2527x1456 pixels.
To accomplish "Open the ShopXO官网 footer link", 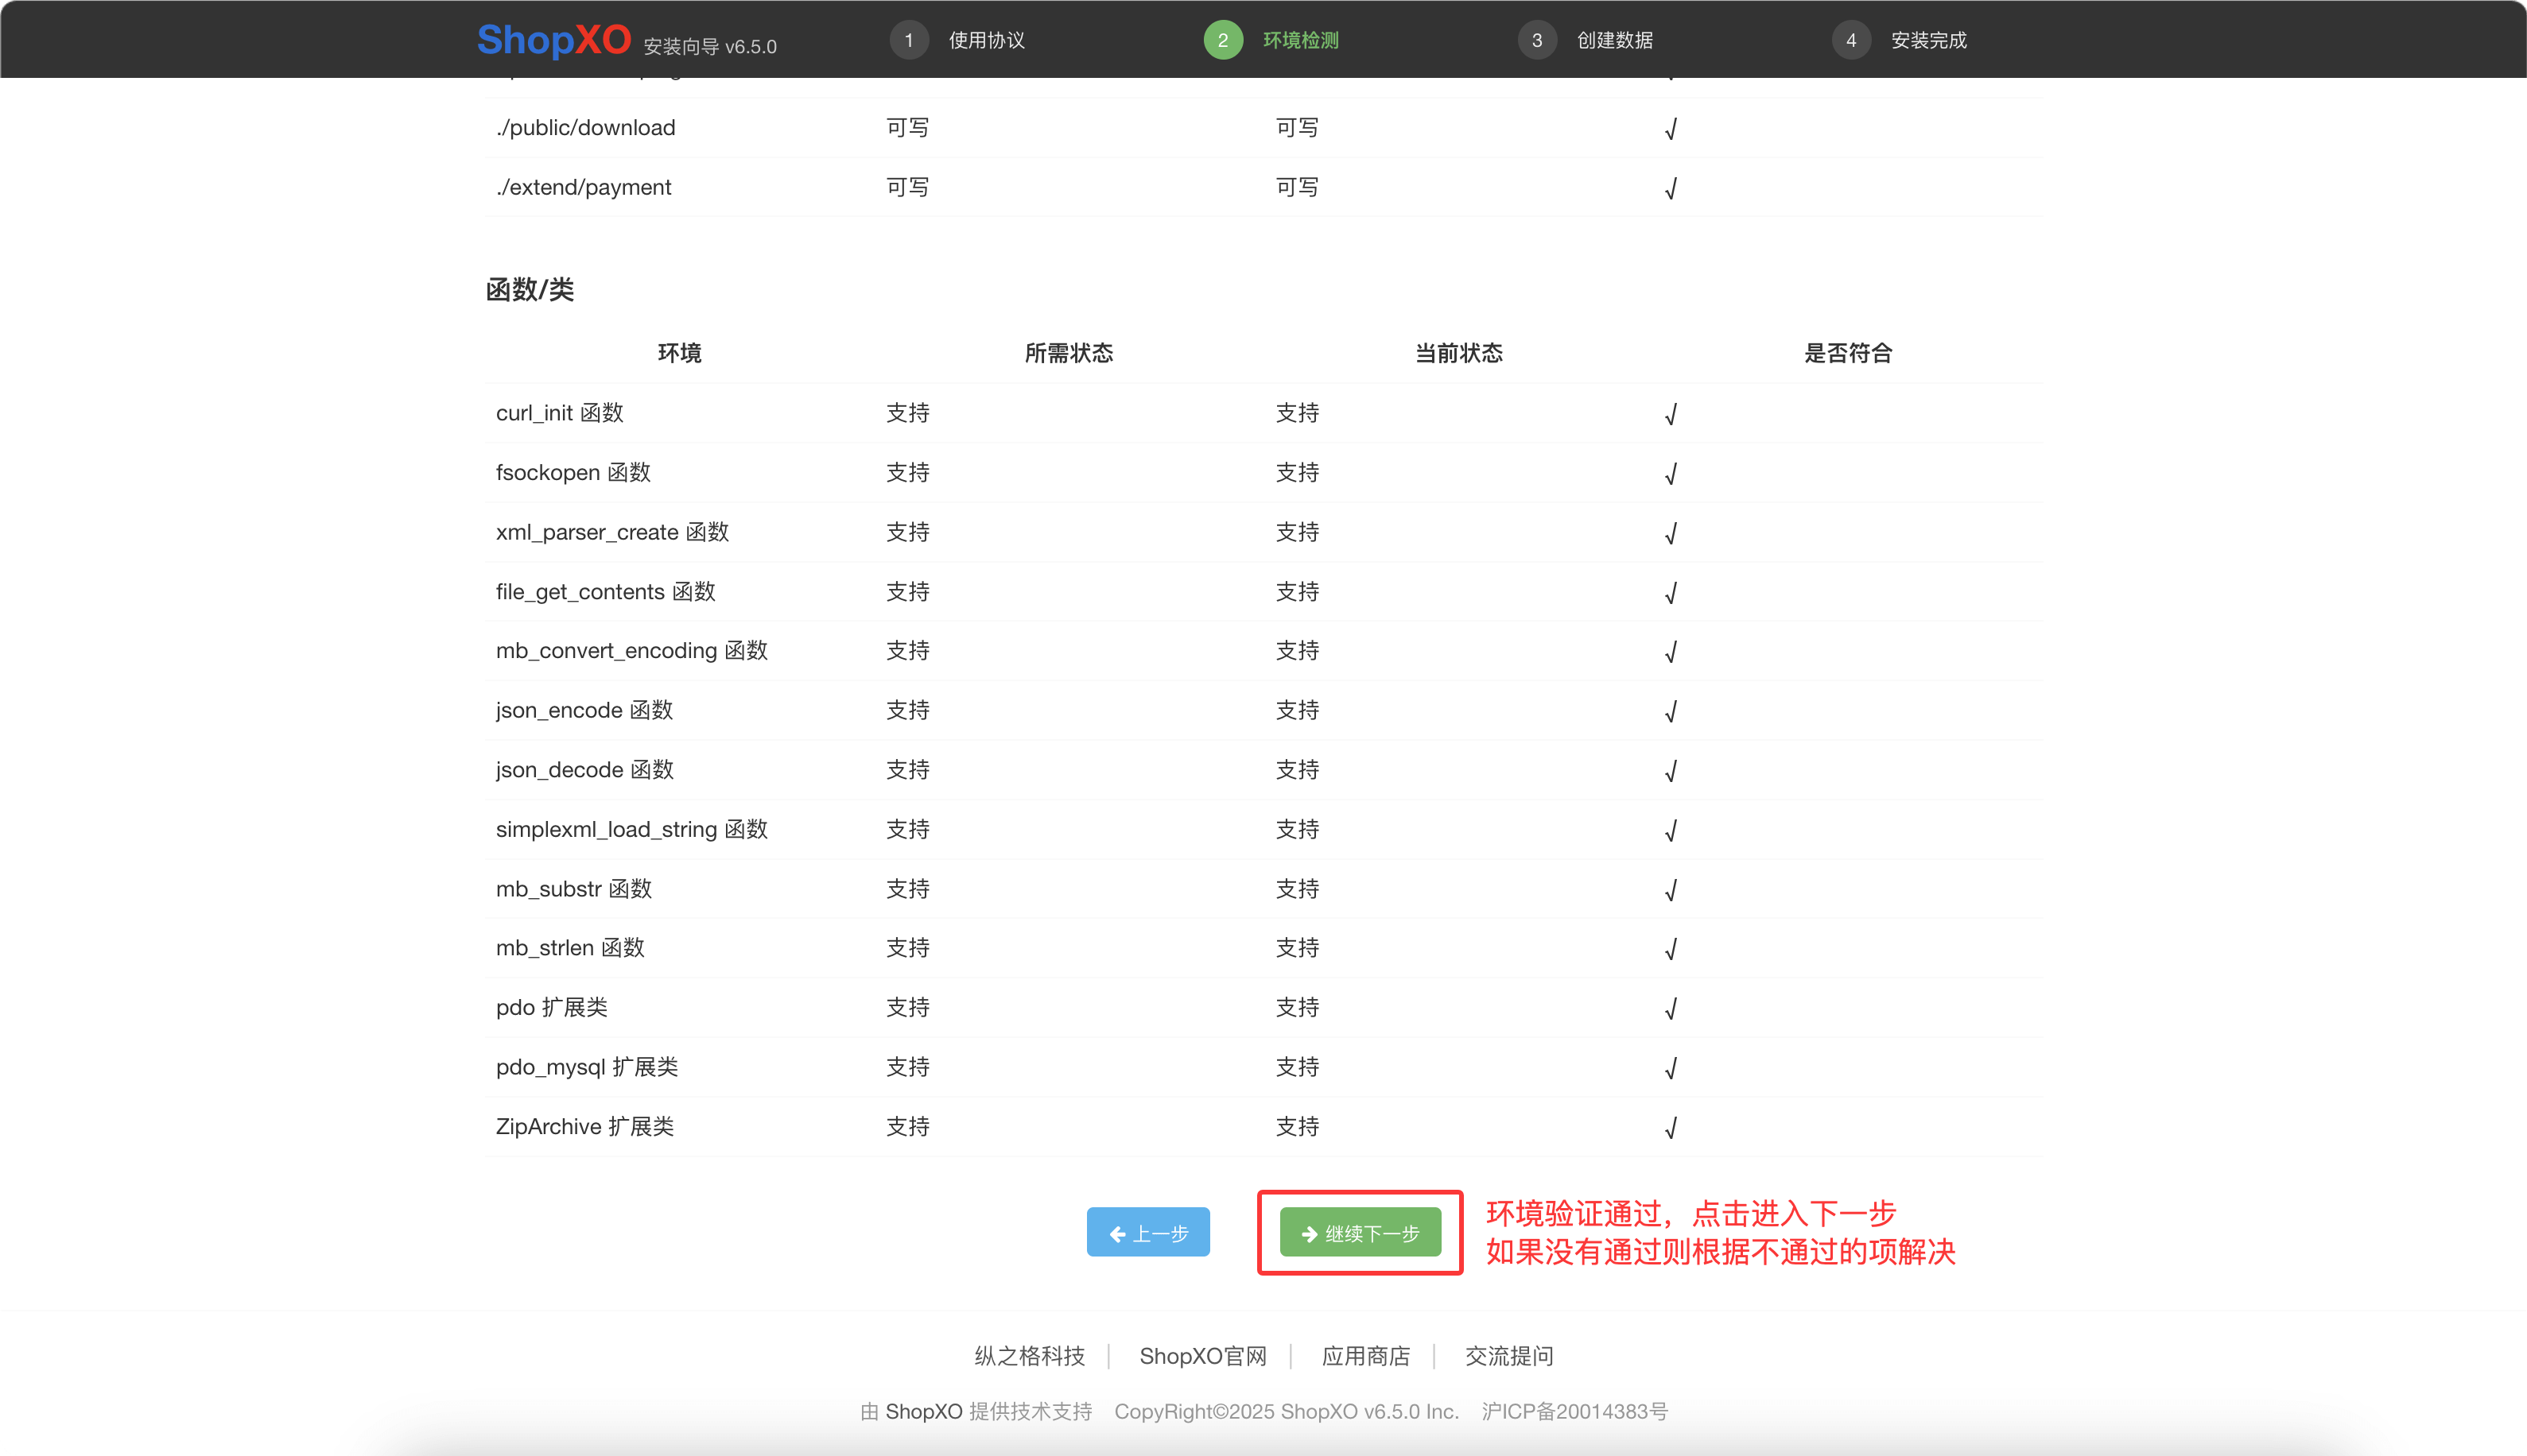I will (x=1204, y=1356).
